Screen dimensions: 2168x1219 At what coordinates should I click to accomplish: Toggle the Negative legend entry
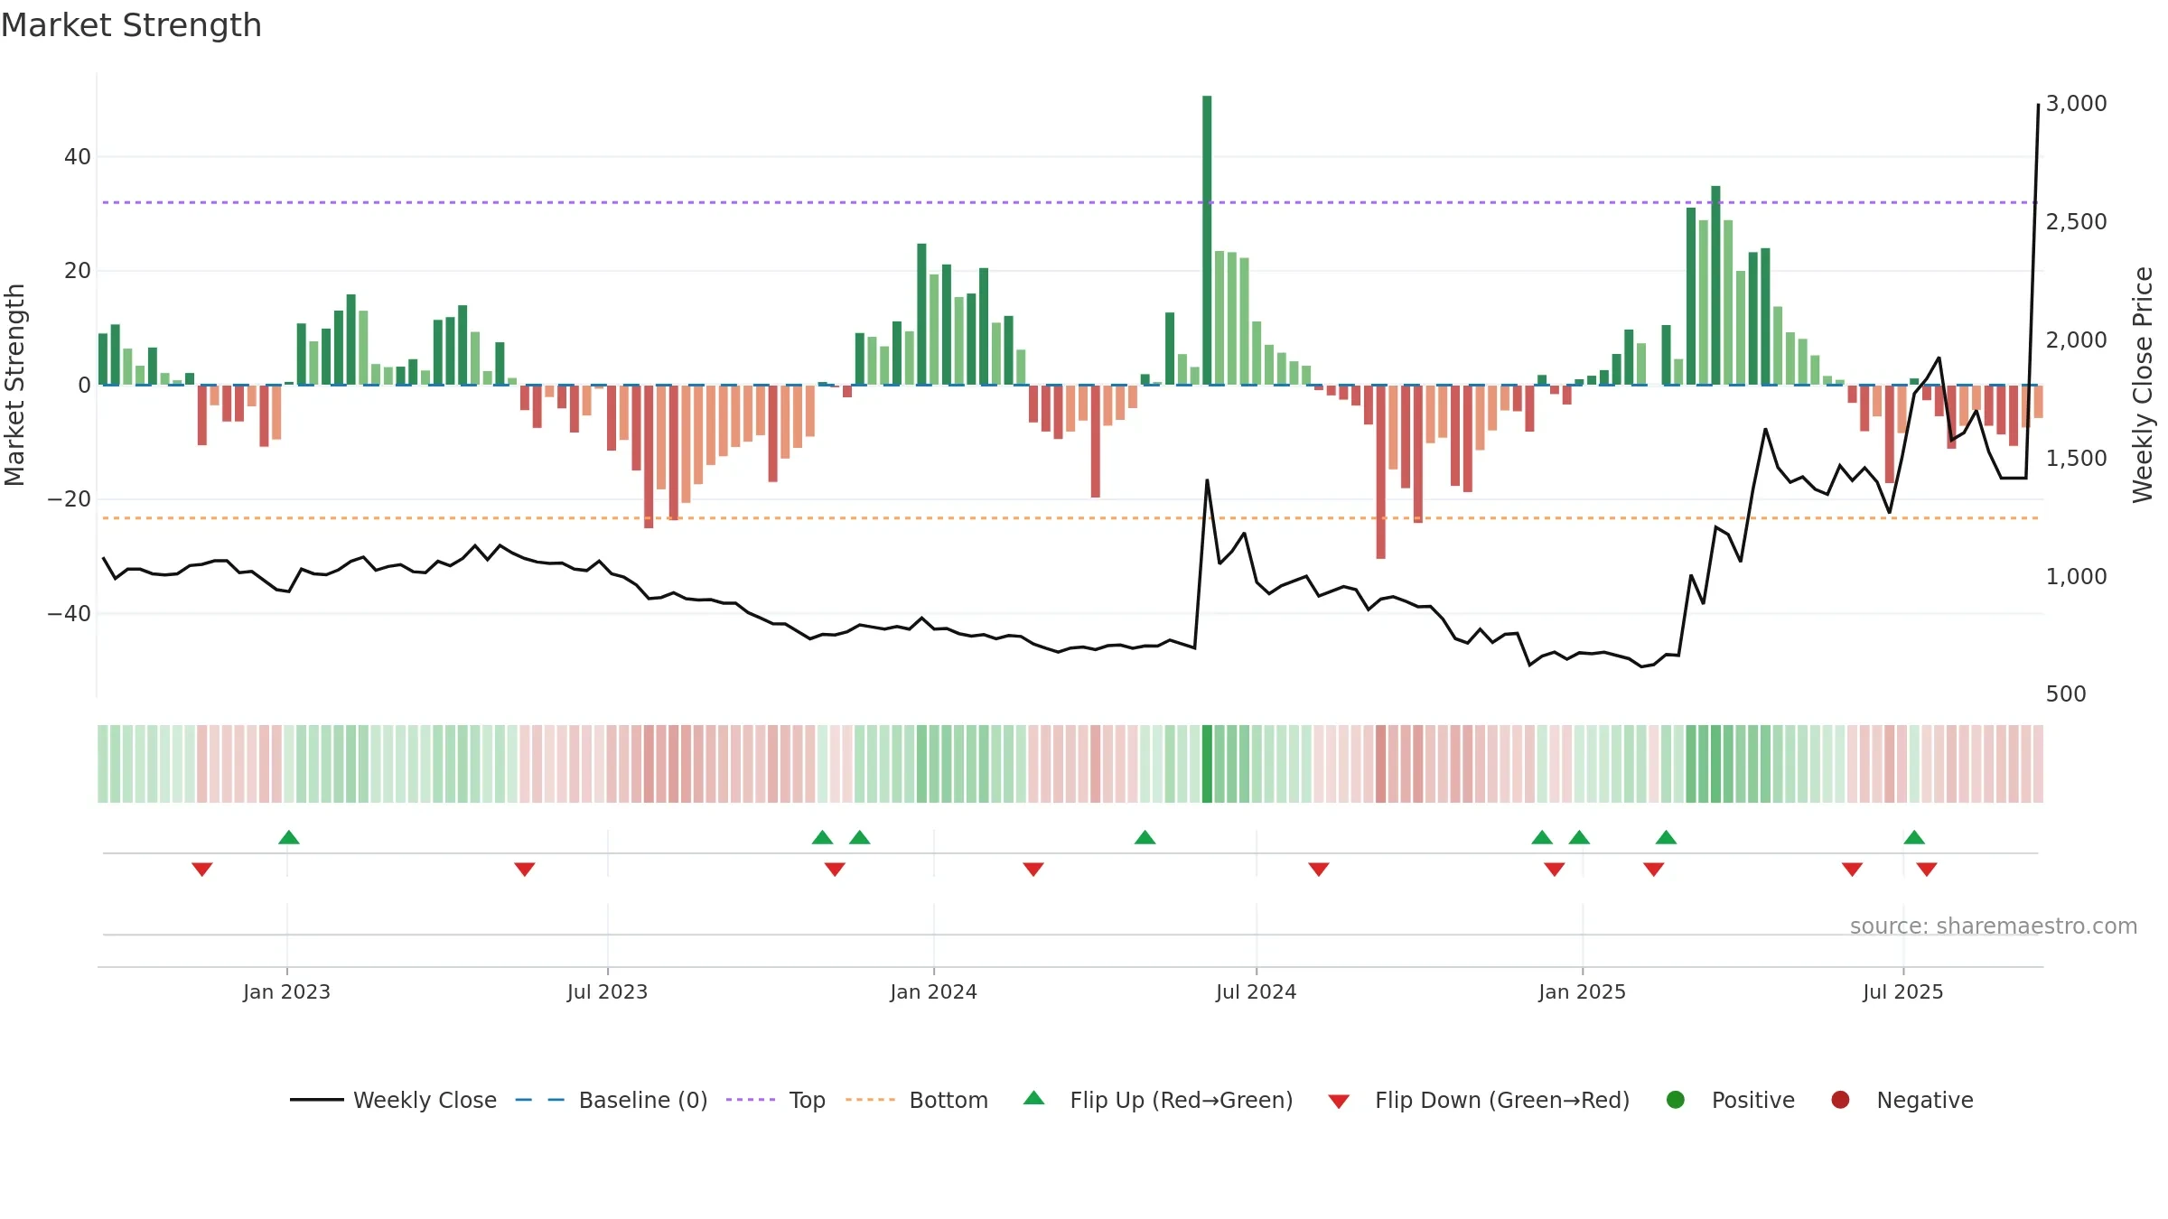[1902, 1100]
